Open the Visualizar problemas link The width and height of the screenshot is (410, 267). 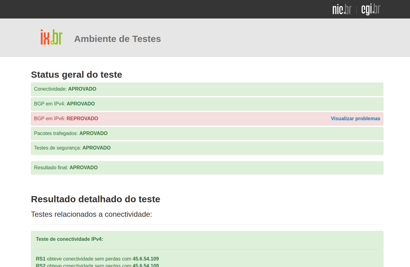click(355, 119)
